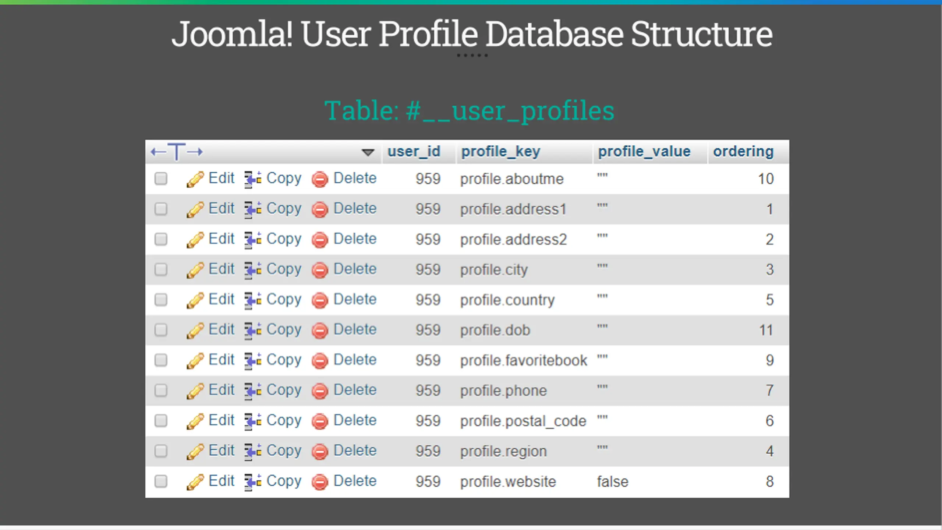942x530 pixels.
Task: Click the pencil icon in profile.country row
Action: (x=195, y=300)
